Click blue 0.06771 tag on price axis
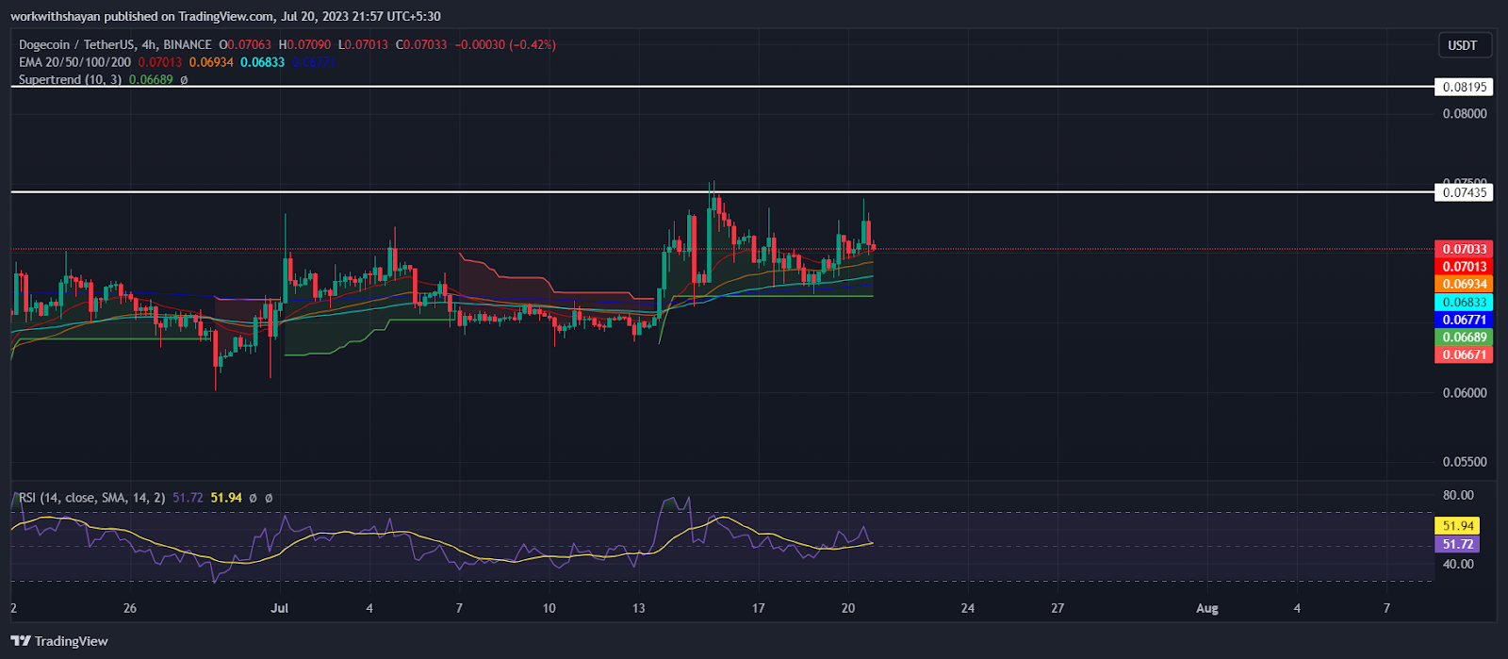The height and width of the screenshot is (659, 1508). [1465, 320]
